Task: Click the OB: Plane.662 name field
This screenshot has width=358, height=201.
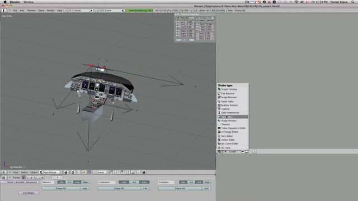Action: pos(185,18)
